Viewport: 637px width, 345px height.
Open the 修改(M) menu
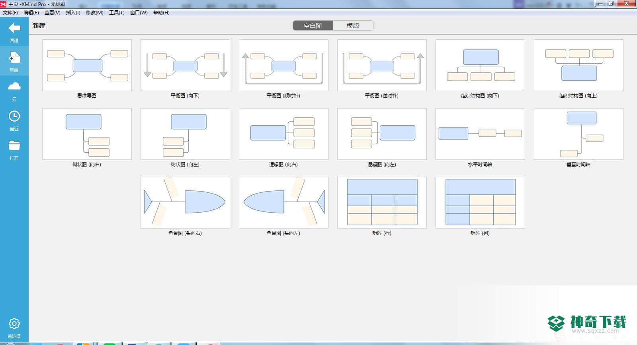point(94,13)
